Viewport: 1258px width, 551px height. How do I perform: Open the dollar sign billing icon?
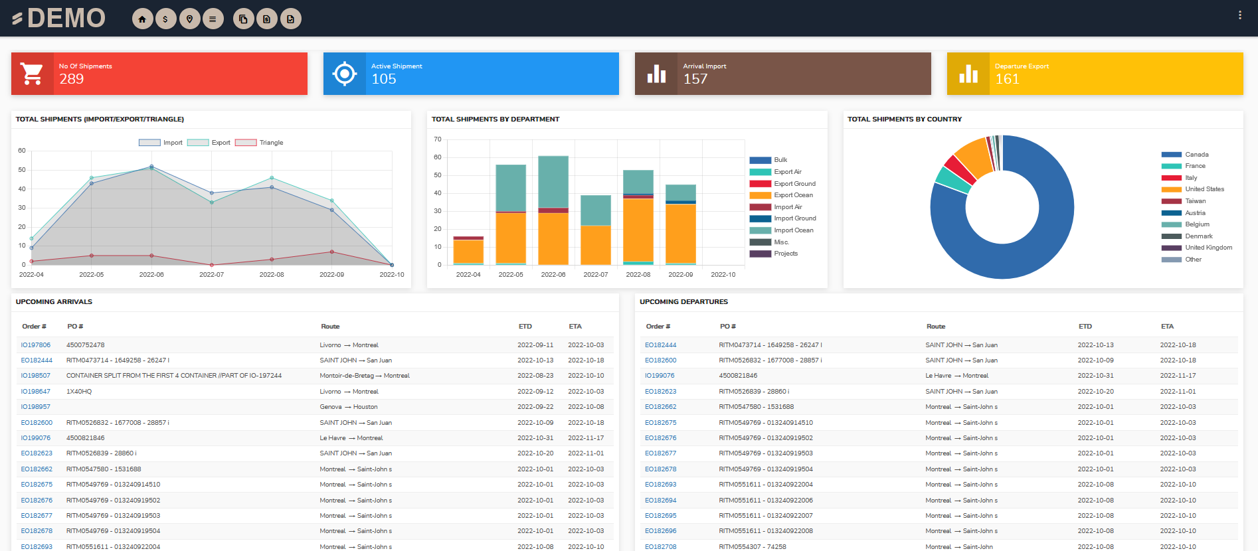click(165, 19)
